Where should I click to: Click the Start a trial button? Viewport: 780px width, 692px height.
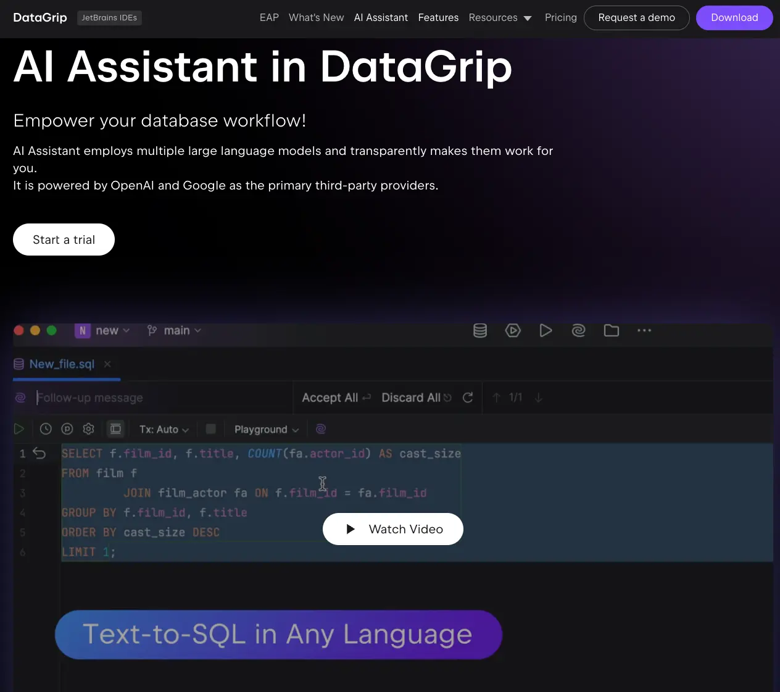tap(64, 240)
